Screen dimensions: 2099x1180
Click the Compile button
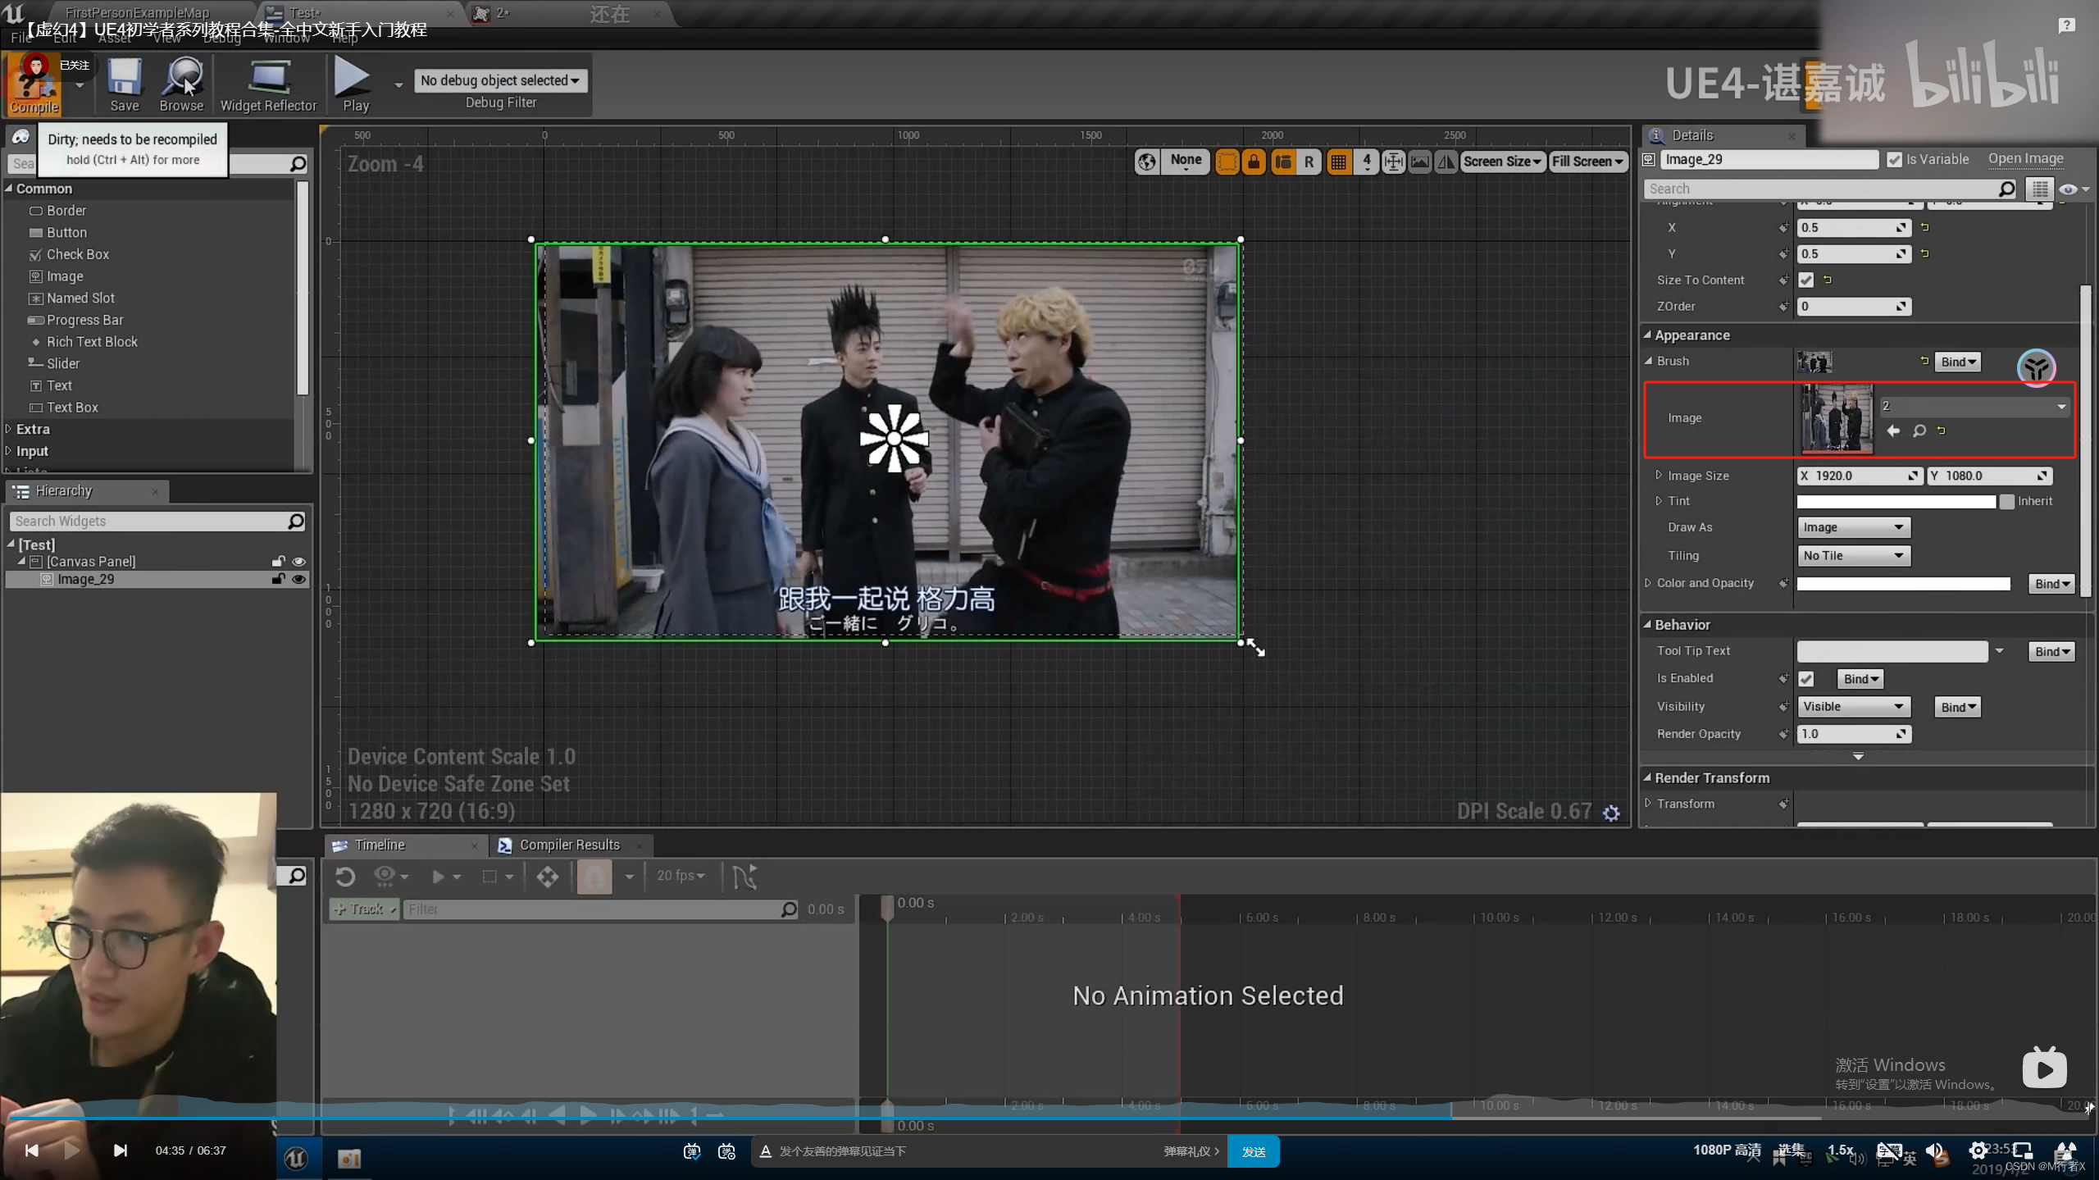click(x=34, y=84)
